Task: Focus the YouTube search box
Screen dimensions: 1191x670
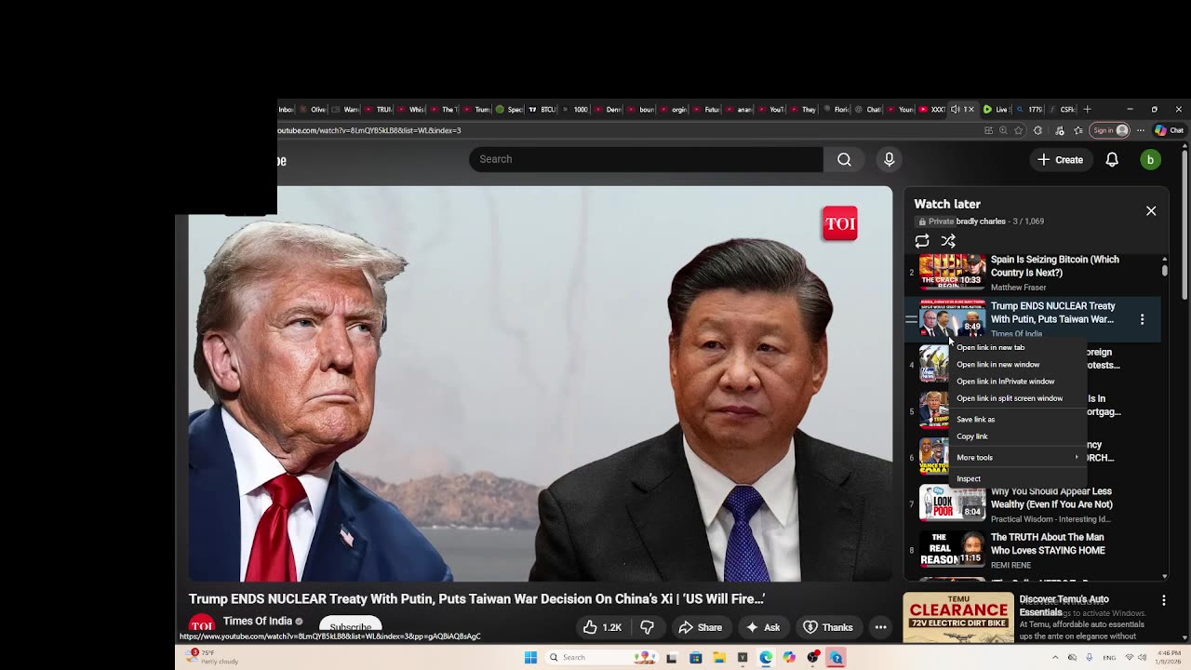Action: [646, 159]
